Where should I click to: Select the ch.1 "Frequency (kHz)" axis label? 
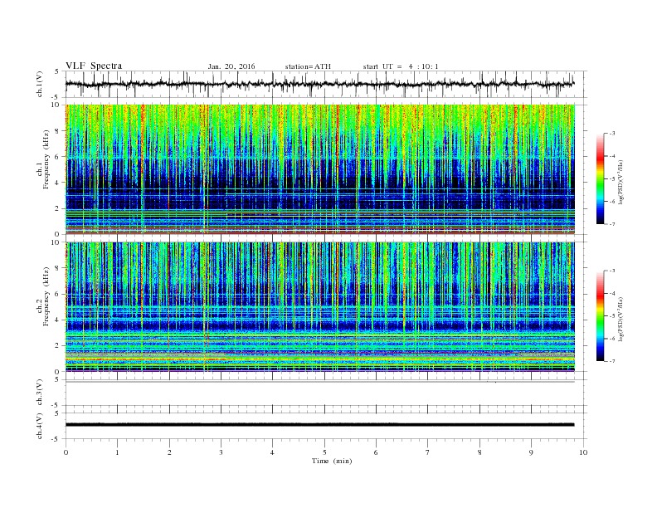pyautogui.click(x=46, y=159)
